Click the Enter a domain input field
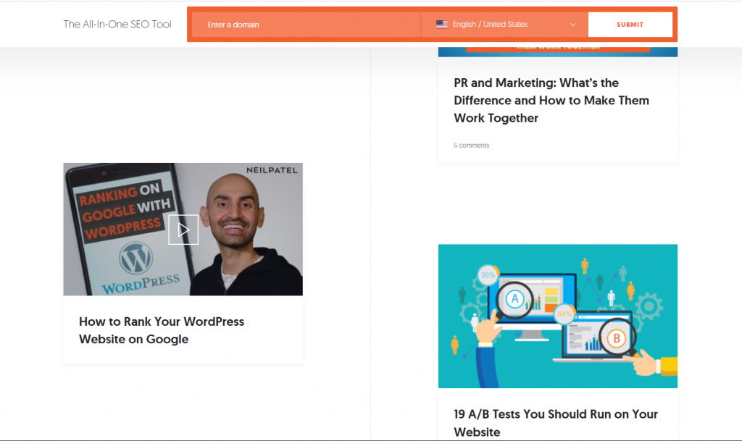The height and width of the screenshot is (441, 742). click(304, 24)
